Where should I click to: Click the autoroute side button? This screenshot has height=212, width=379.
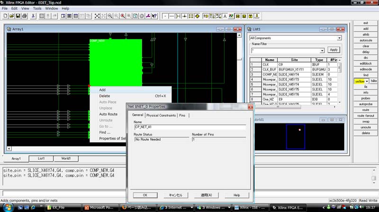[366, 40]
